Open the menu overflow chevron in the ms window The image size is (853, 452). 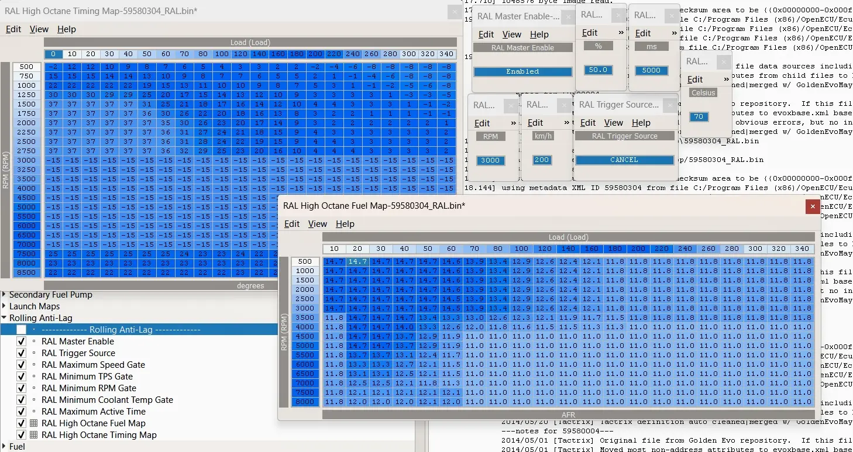pos(674,33)
